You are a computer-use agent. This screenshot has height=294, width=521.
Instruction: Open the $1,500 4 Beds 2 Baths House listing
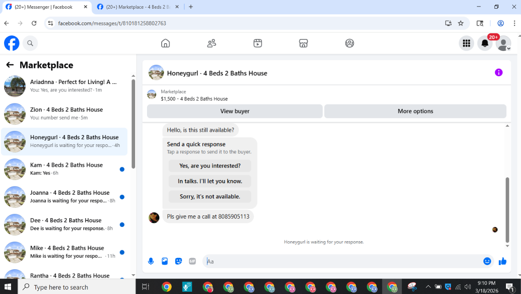(194, 99)
